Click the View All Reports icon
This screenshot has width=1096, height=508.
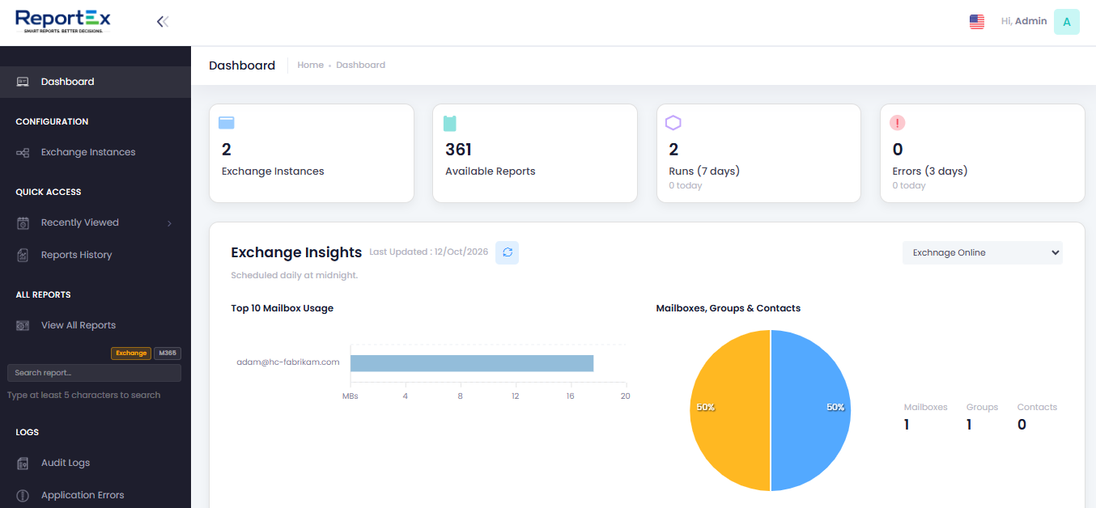pyautogui.click(x=23, y=325)
